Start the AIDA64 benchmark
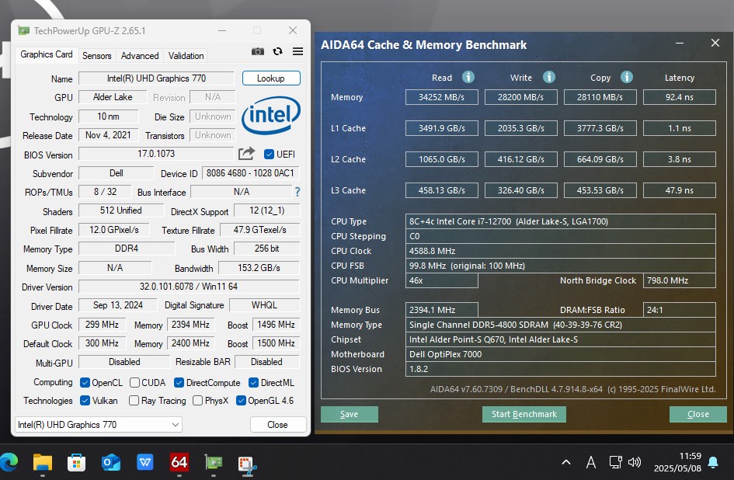The height and width of the screenshot is (480, 734). click(x=524, y=414)
